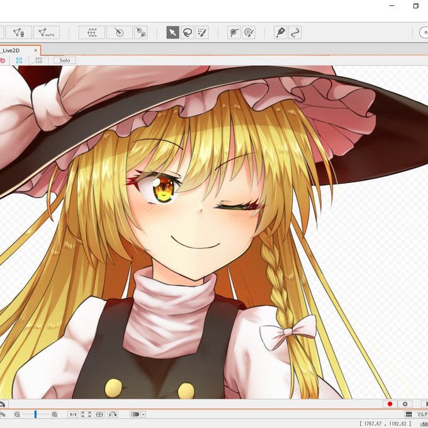Start recording with the red record button
Image resolution: width=428 pixels, height=428 pixels.
(390, 404)
